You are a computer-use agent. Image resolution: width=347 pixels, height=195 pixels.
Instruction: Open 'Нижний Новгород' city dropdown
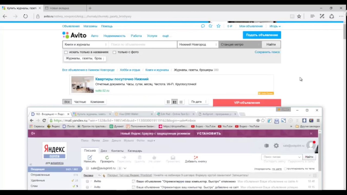[198, 44]
